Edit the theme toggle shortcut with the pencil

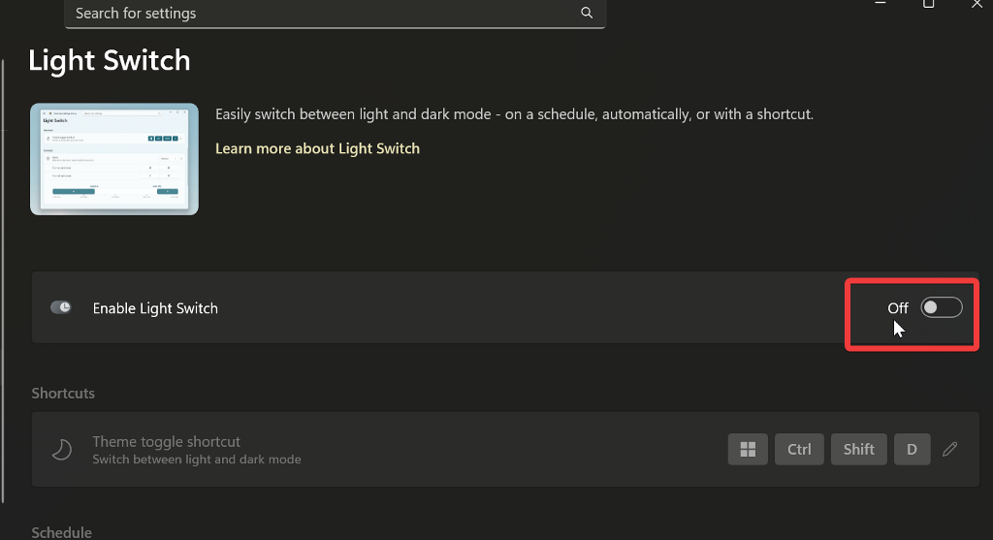click(950, 449)
